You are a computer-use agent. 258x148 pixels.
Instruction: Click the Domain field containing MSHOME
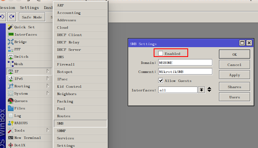pos(185,63)
